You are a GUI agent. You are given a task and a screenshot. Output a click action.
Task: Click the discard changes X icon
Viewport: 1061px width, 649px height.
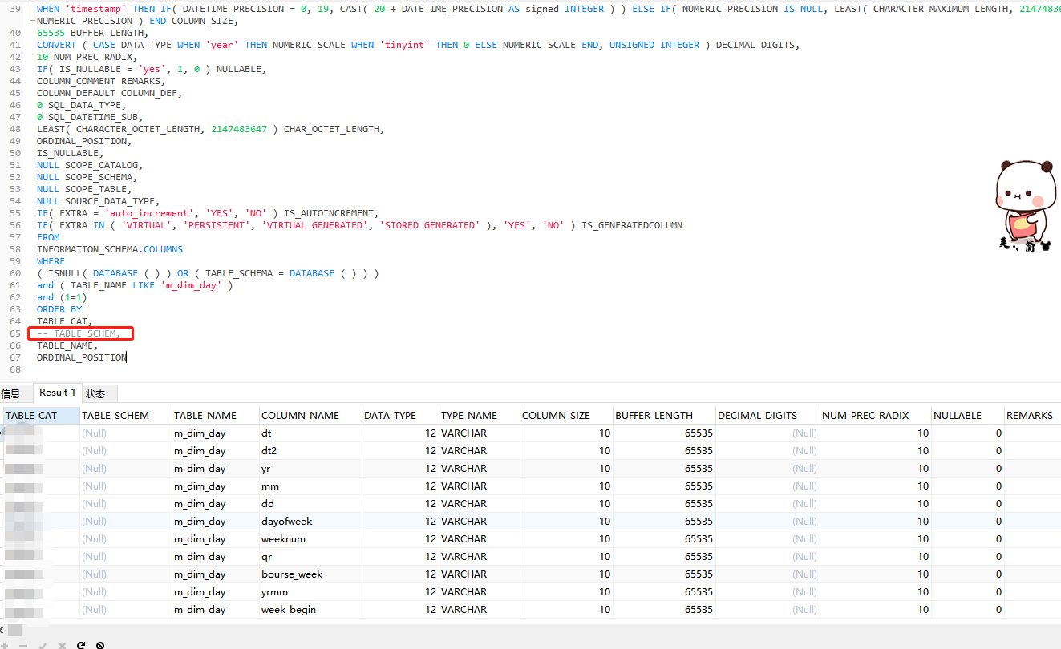[x=62, y=645]
